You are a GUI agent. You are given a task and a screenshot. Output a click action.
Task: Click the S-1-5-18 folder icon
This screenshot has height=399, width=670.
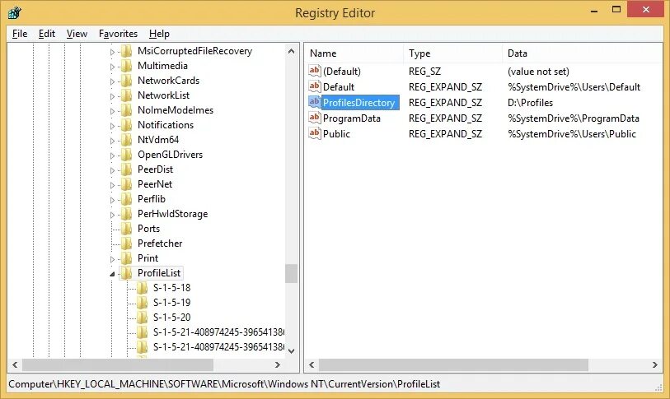point(143,288)
